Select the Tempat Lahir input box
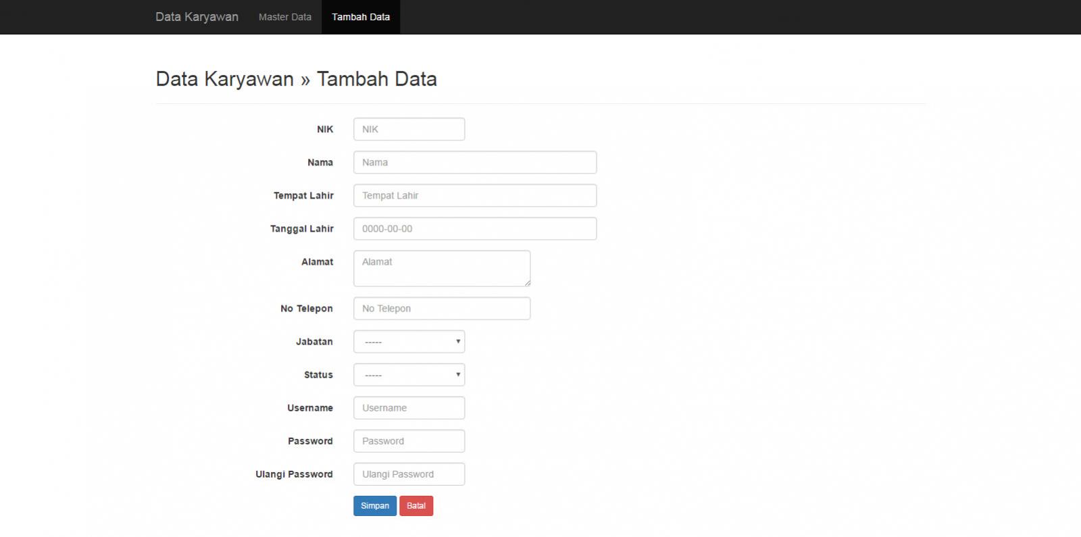The height and width of the screenshot is (537, 1081). (475, 195)
